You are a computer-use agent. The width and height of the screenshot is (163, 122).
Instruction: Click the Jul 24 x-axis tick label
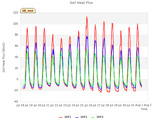click(71, 105)
